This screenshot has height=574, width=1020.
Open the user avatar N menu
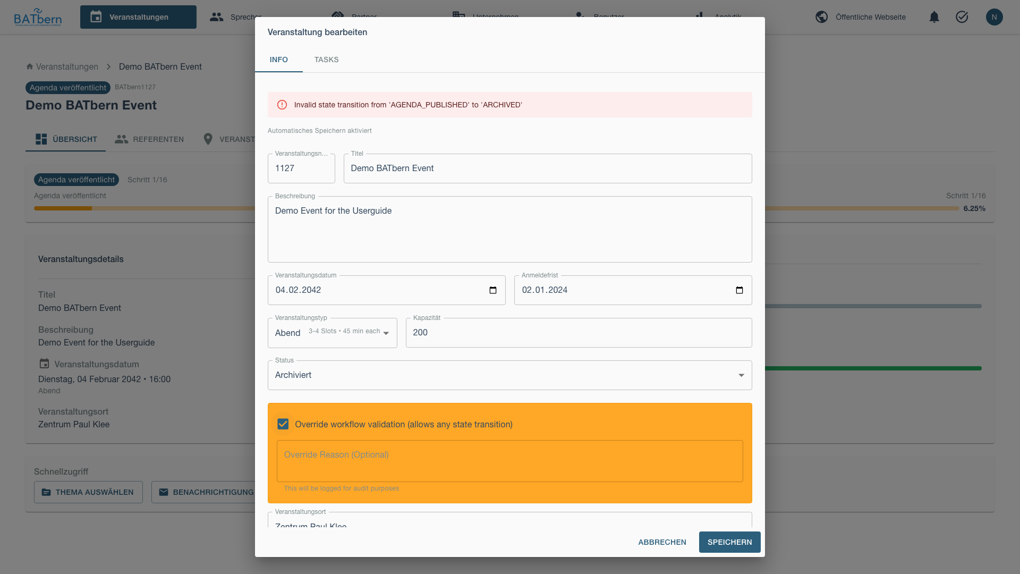click(994, 17)
